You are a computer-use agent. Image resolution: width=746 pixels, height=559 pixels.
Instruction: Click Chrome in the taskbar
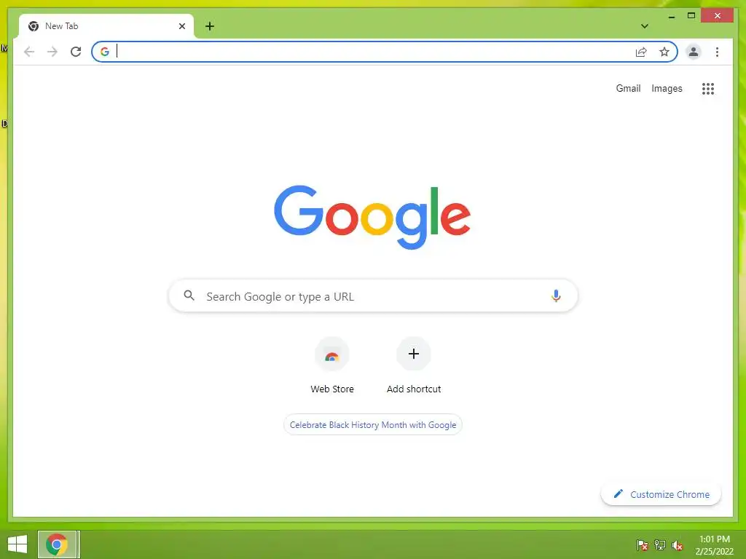[x=57, y=544]
